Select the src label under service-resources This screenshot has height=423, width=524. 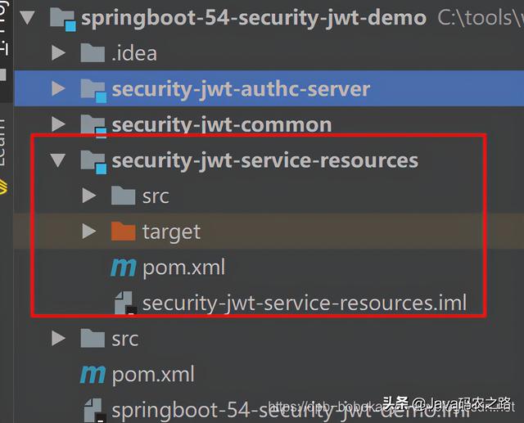pos(156,196)
